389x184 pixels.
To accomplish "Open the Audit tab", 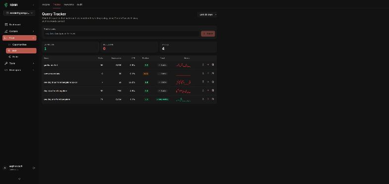I will coord(79,4).
